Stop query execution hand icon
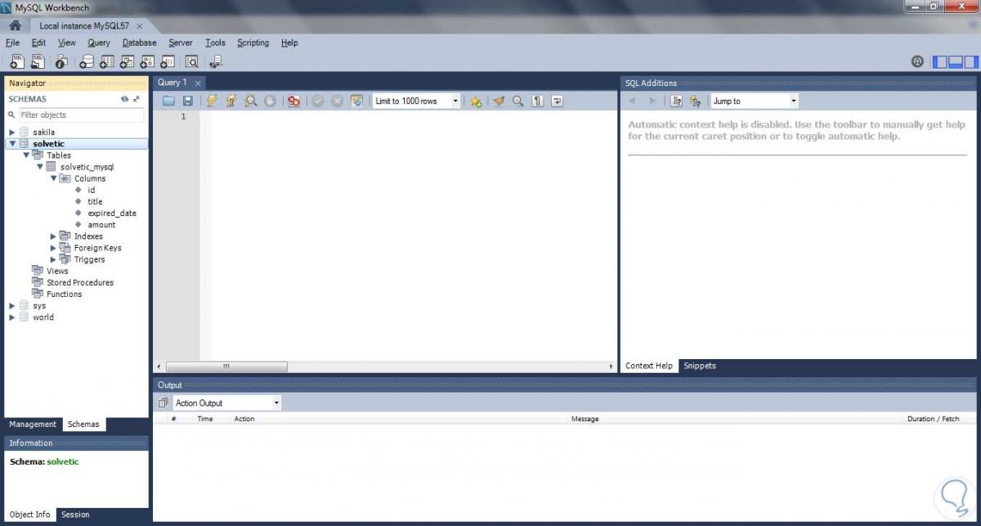The width and height of the screenshot is (981, 526). click(271, 101)
